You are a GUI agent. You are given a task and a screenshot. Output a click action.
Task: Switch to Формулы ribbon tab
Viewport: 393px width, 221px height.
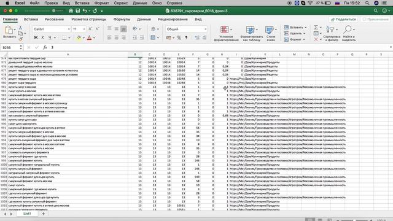(122, 19)
